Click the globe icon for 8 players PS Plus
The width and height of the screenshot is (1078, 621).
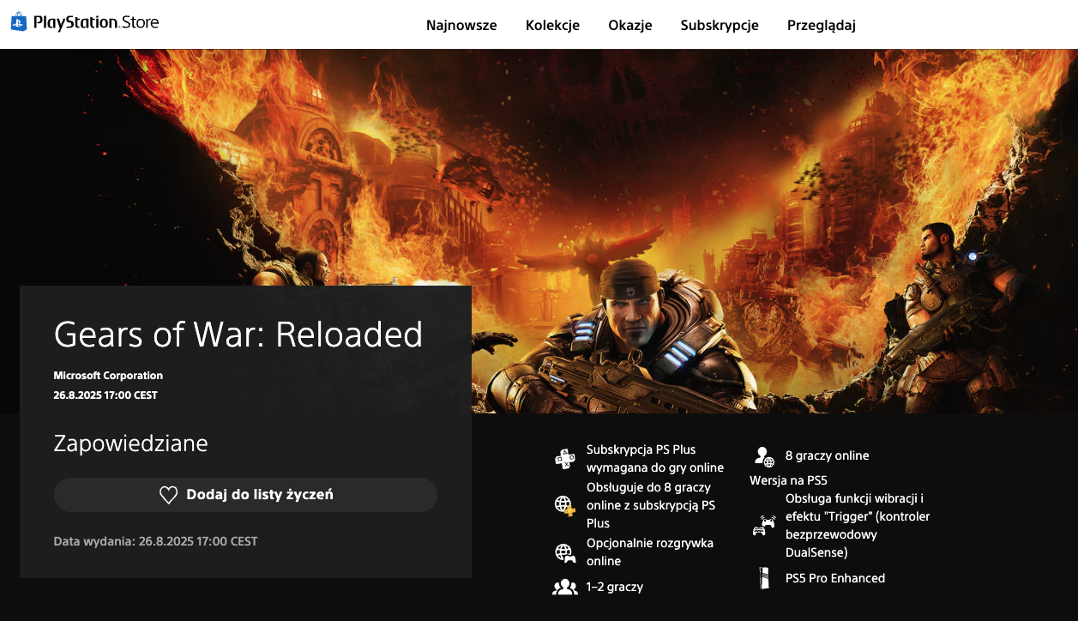(564, 505)
